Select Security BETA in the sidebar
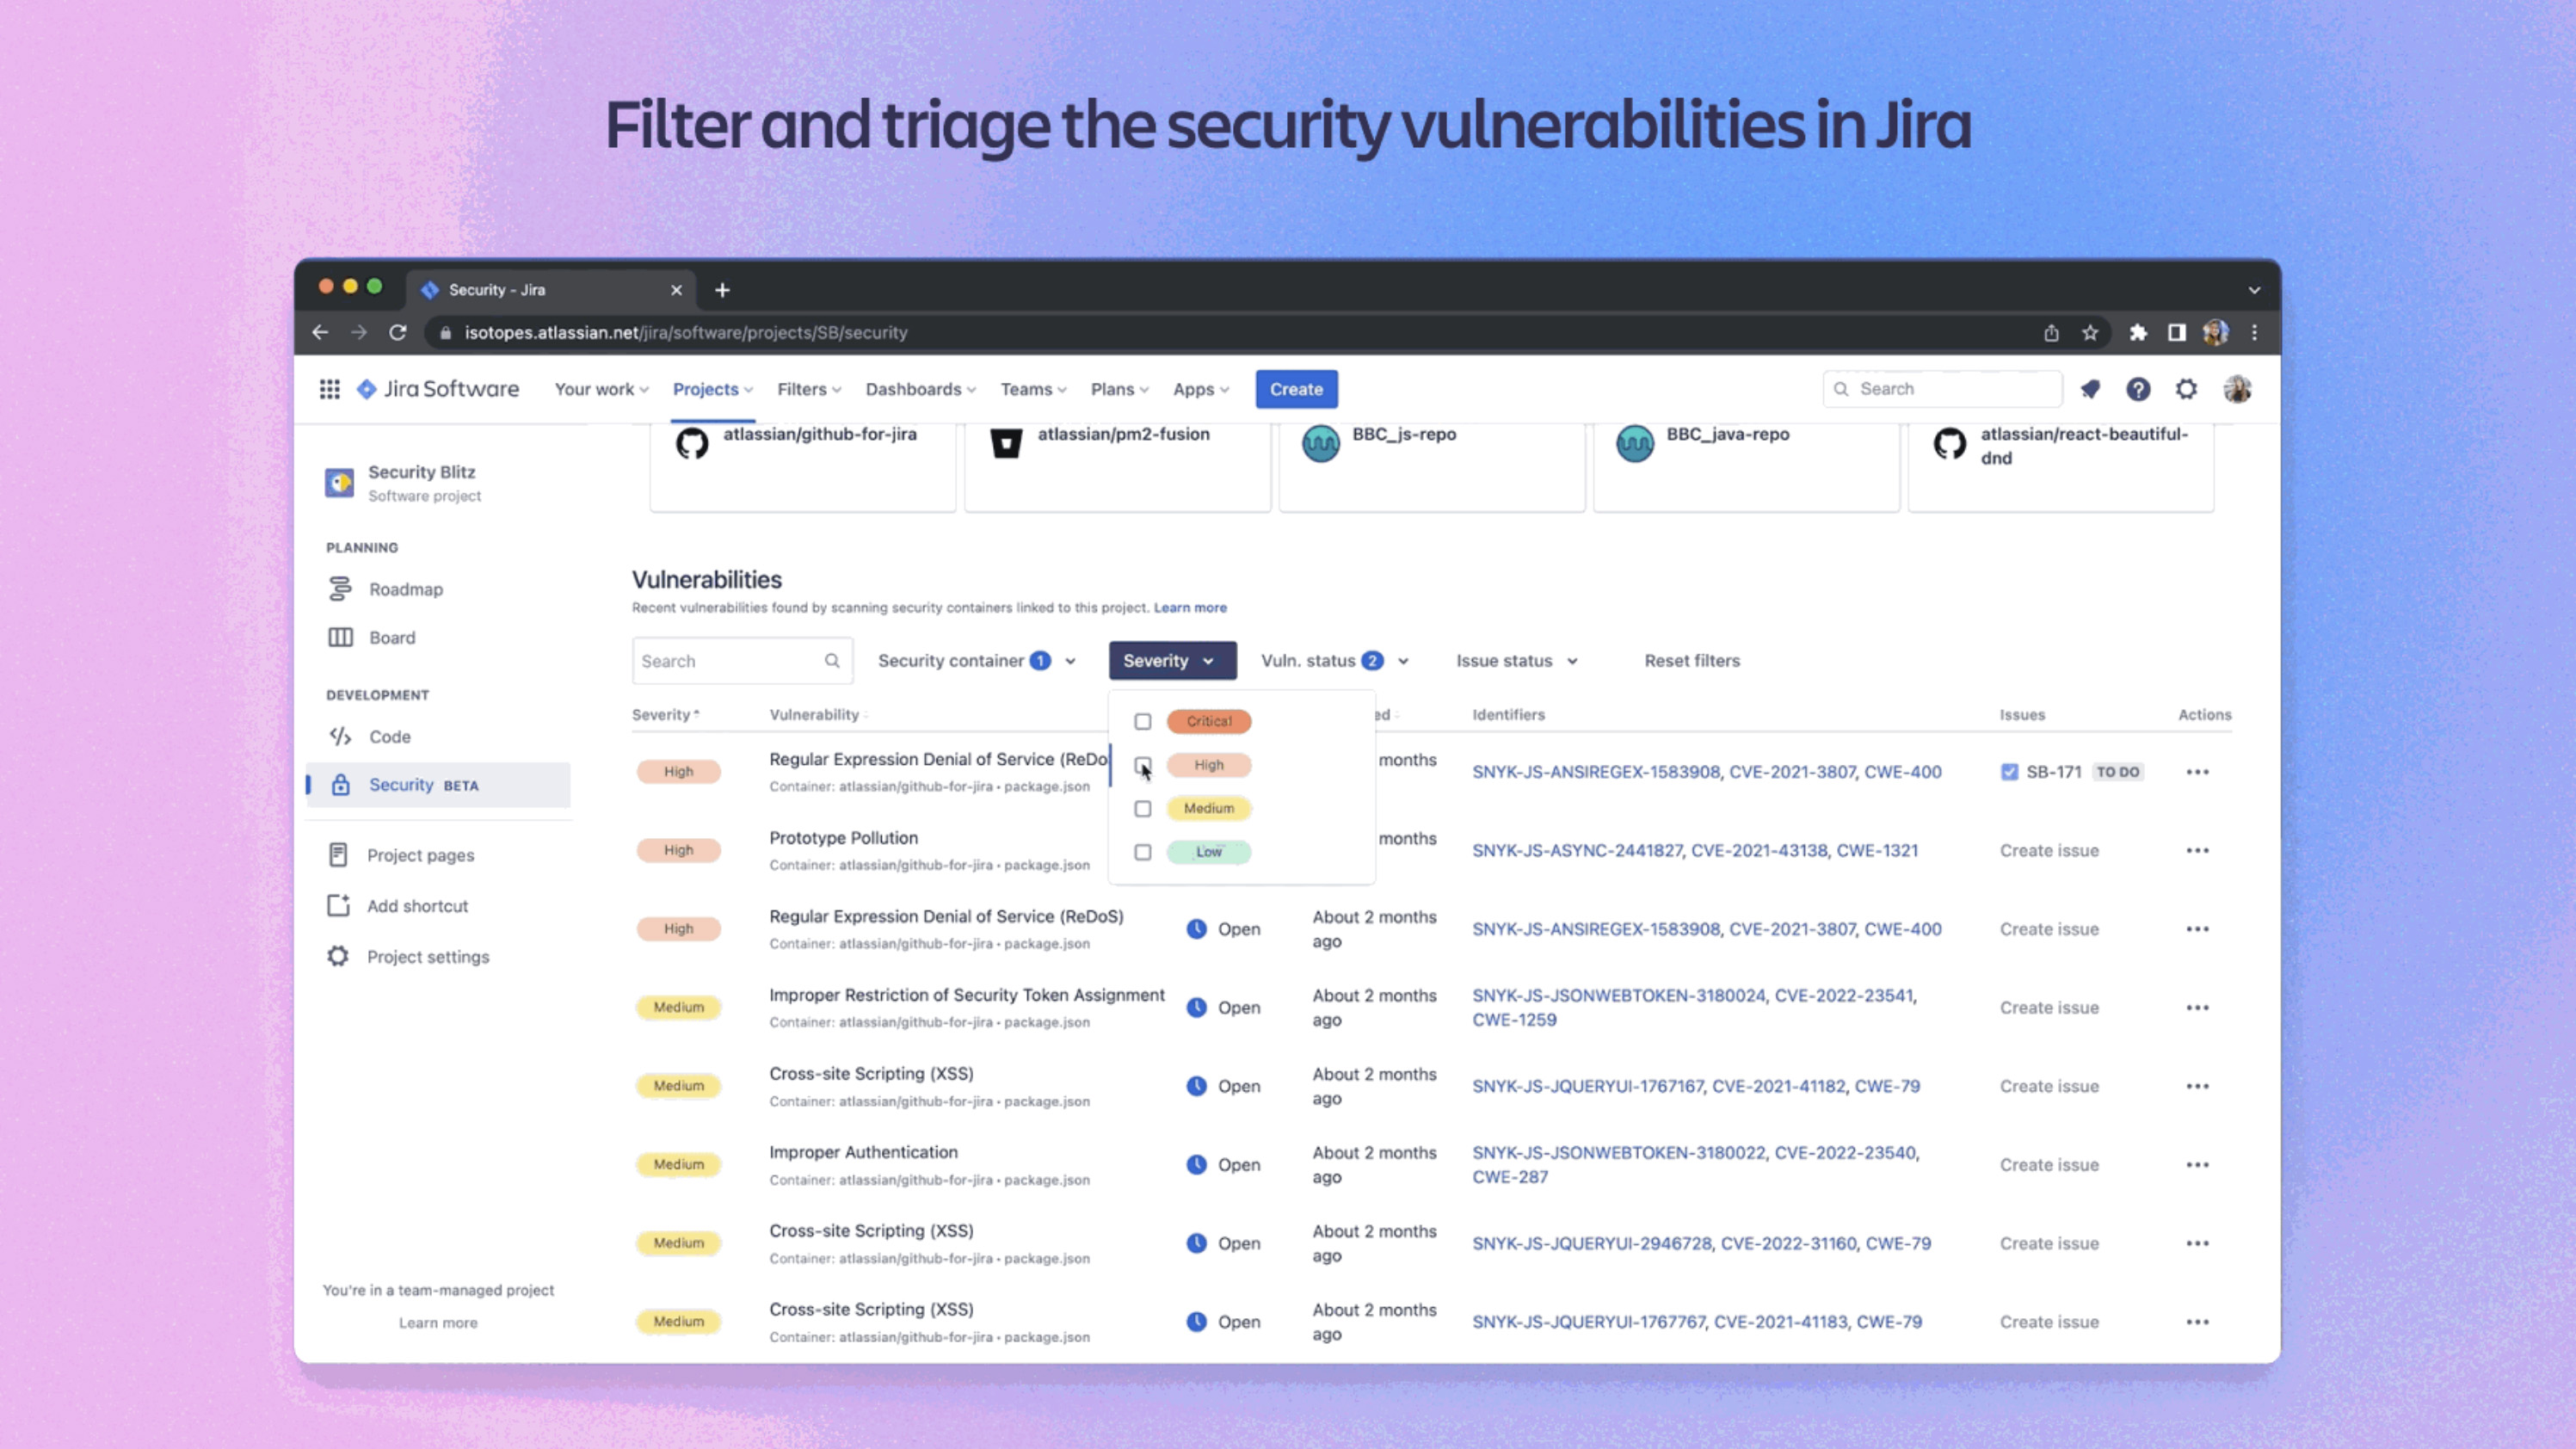Image resolution: width=2576 pixels, height=1449 pixels. click(x=438, y=785)
